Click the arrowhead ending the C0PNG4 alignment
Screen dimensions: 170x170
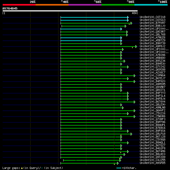[x=135, y=76]
